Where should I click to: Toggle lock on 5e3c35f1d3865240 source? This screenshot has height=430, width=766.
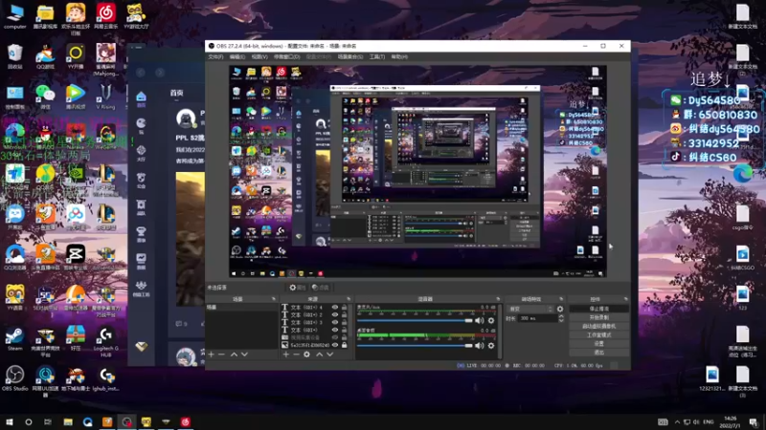[x=345, y=345]
